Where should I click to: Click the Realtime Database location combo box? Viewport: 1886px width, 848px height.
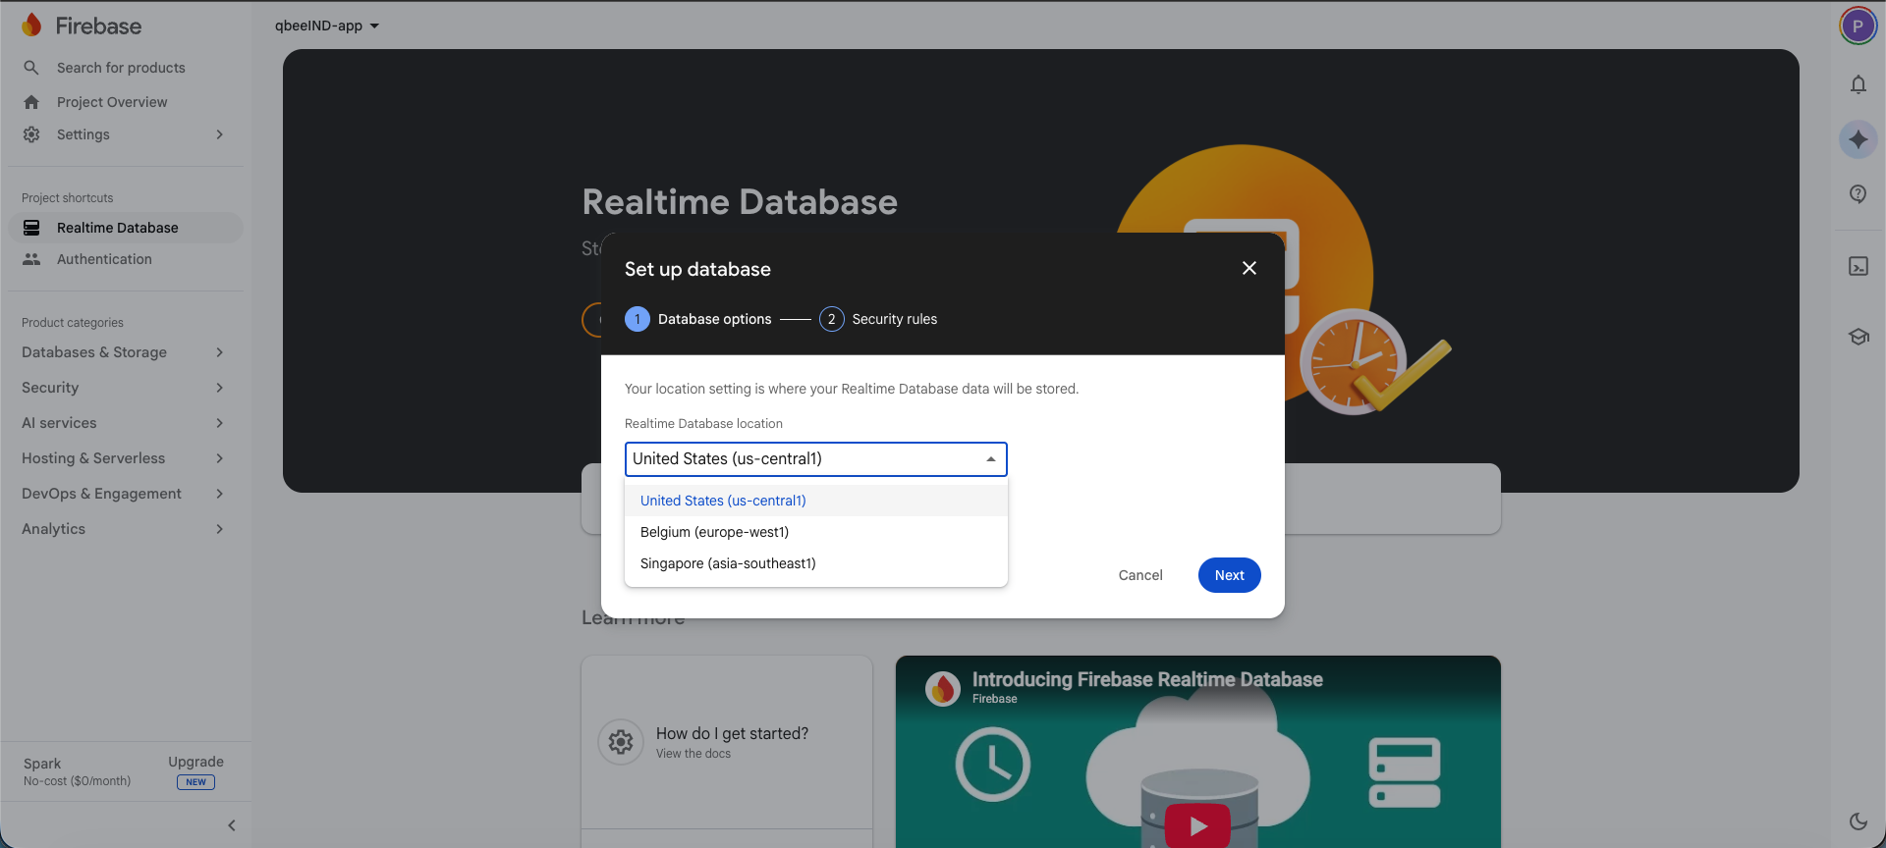816,459
